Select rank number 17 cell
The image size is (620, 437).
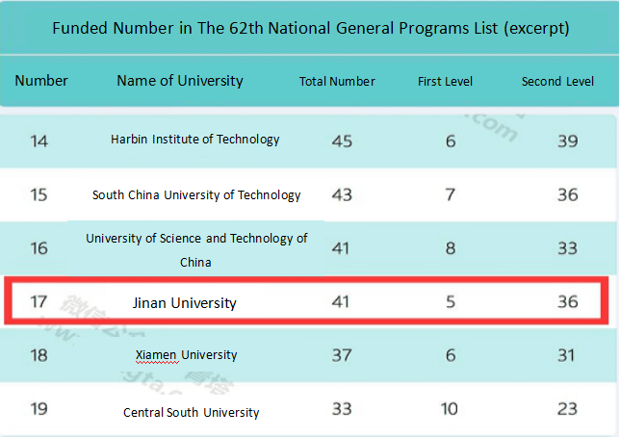pyautogui.click(x=39, y=301)
